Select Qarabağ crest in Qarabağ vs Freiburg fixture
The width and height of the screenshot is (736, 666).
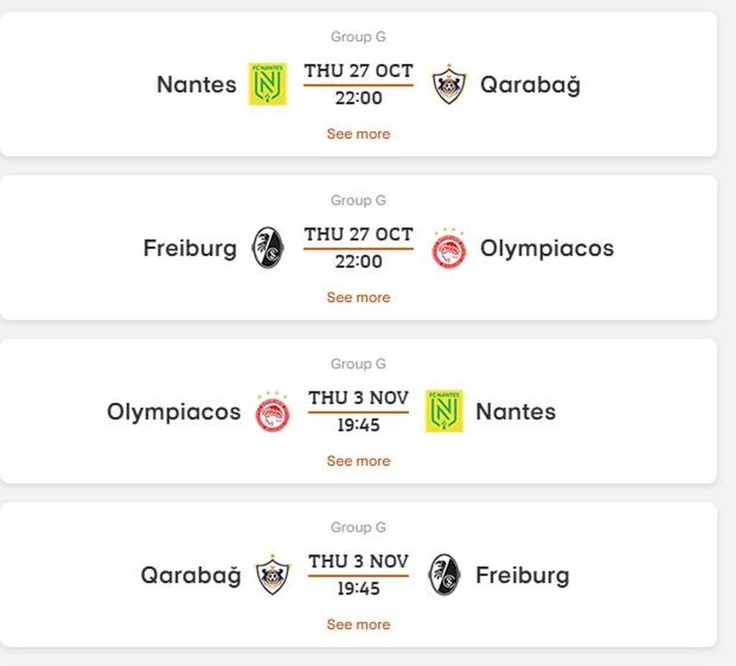[x=273, y=575]
